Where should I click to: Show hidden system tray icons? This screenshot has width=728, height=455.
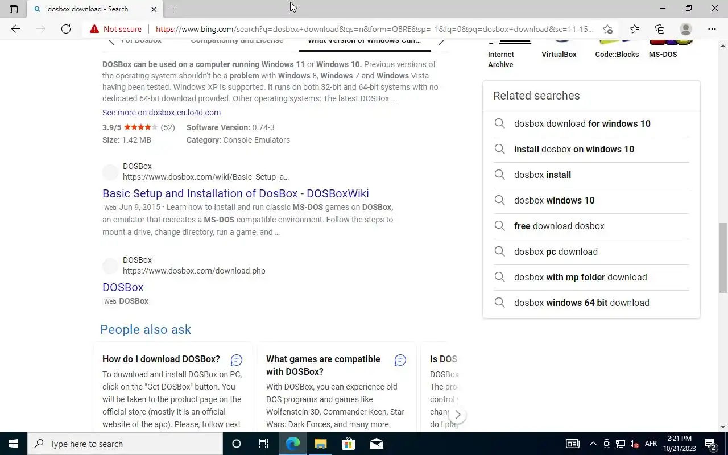coord(593,444)
